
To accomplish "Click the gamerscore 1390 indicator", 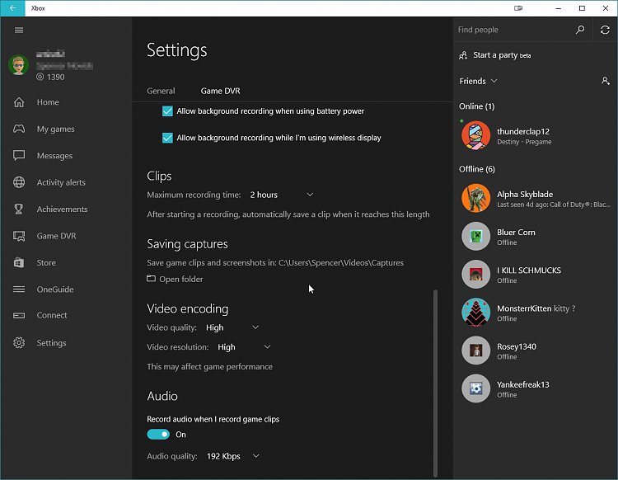I will 50,77.
